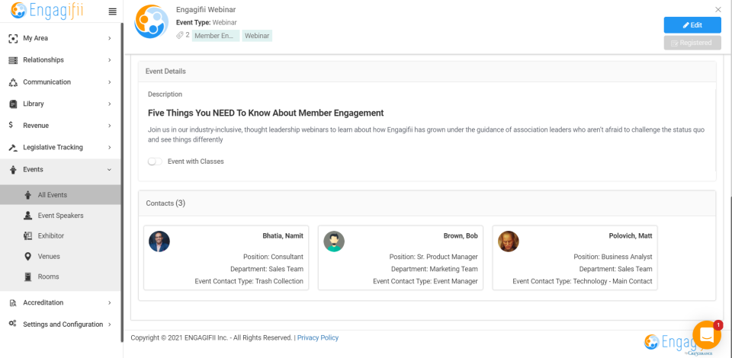Click Department: Marketing Team text
732x358 pixels.
tap(435, 269)
